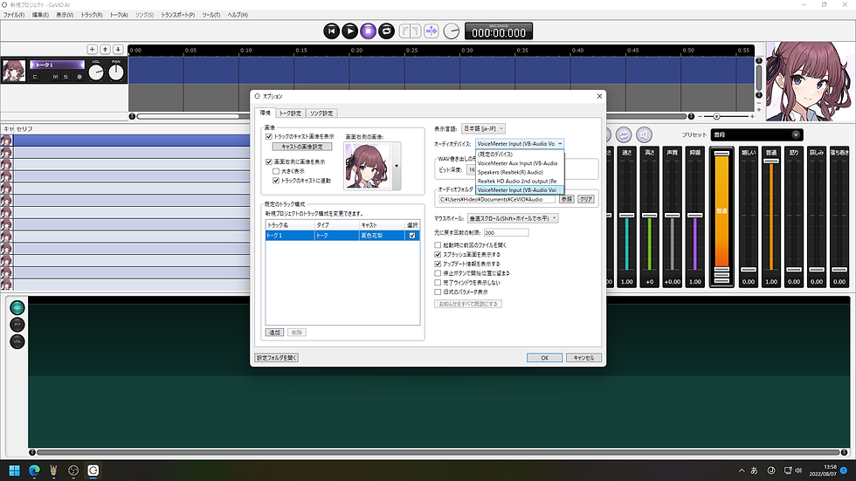Click the speaker preview icon near preset
856x481 pixels.
[x=645, y=134]
